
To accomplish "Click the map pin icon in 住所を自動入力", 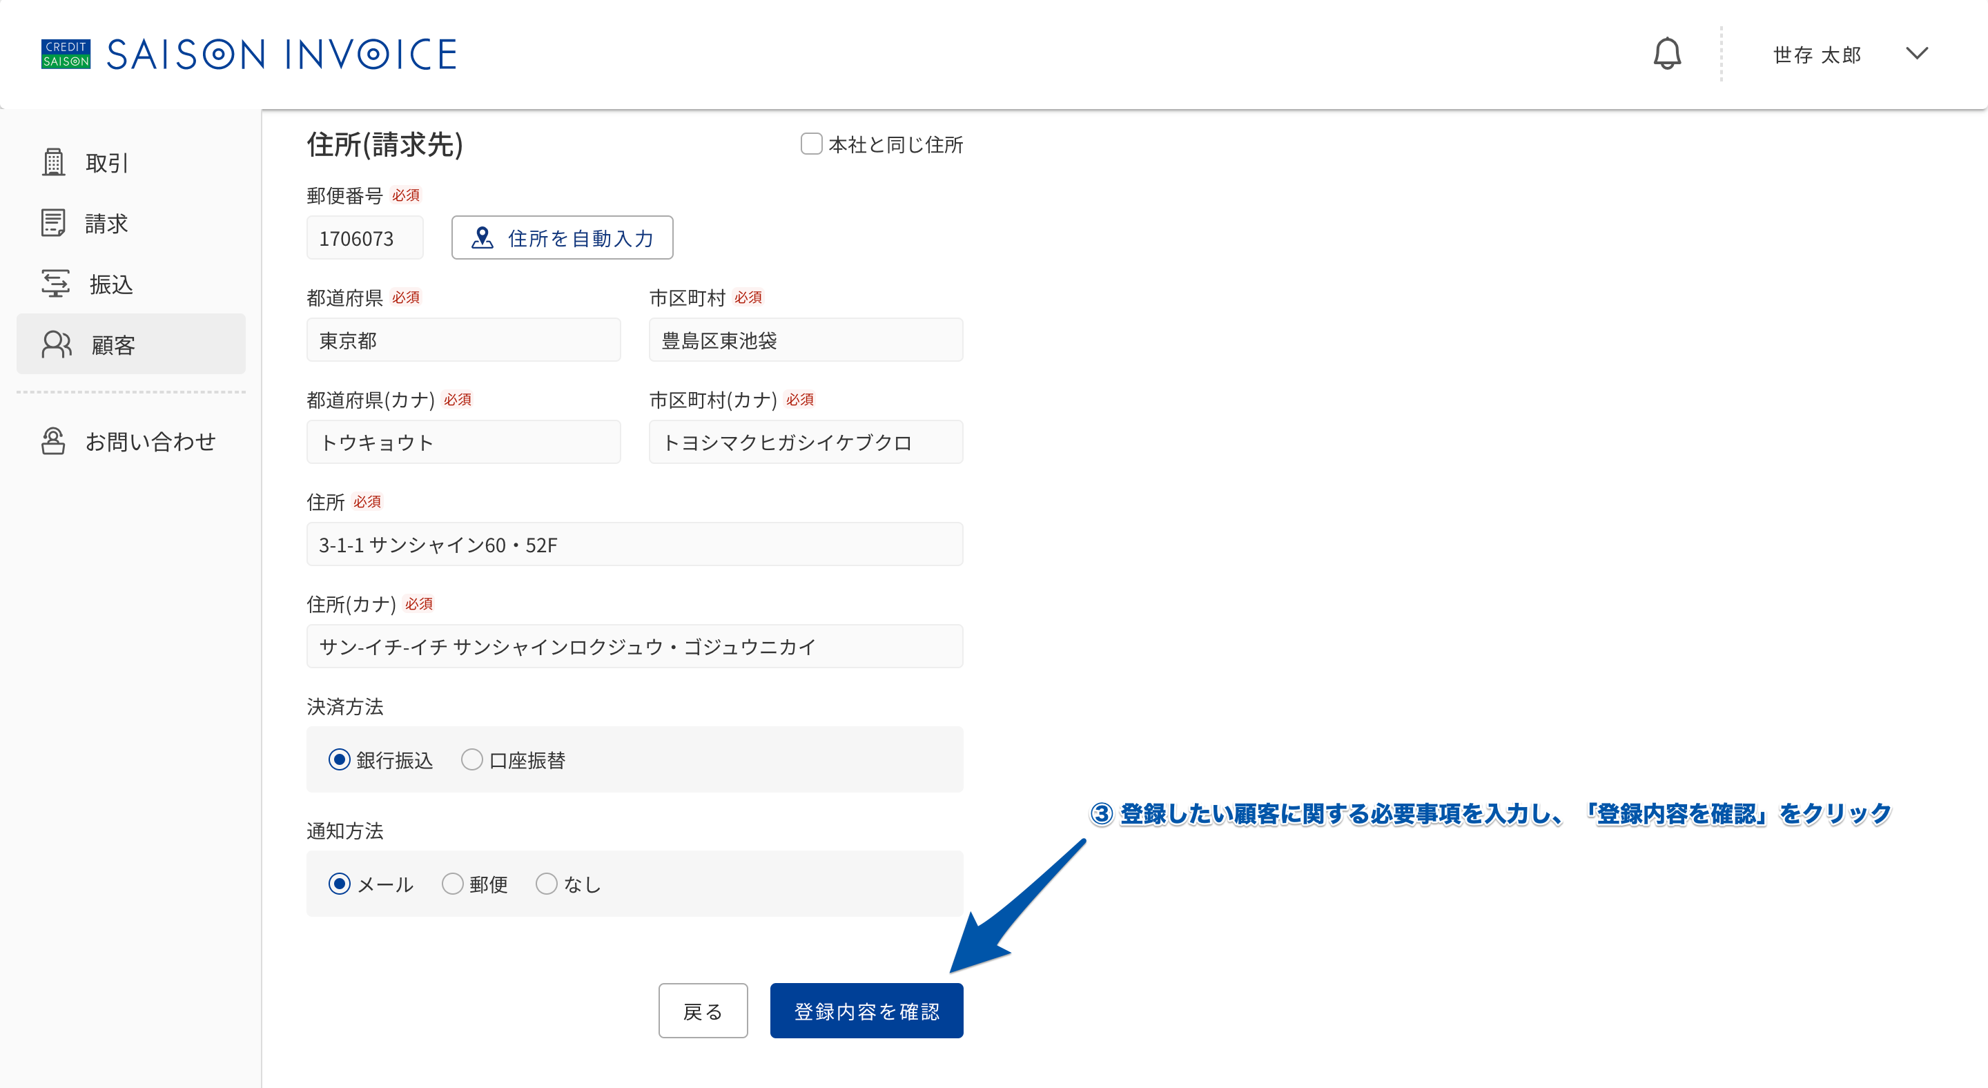I will click(x=483, y=237).
